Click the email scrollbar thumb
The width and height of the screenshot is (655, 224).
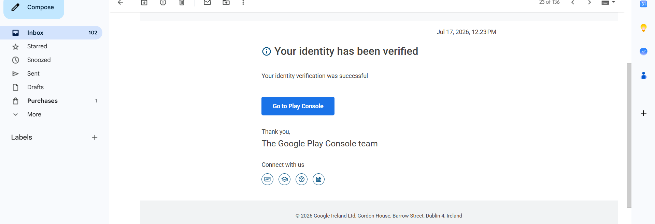click(x=629, y=135)
